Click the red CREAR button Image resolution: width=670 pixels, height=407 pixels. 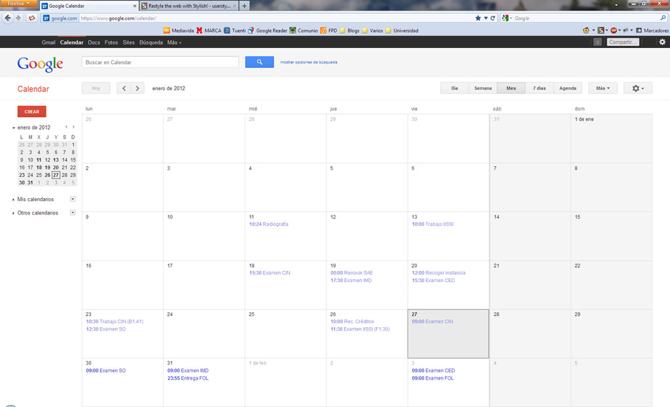pos(31,111)
